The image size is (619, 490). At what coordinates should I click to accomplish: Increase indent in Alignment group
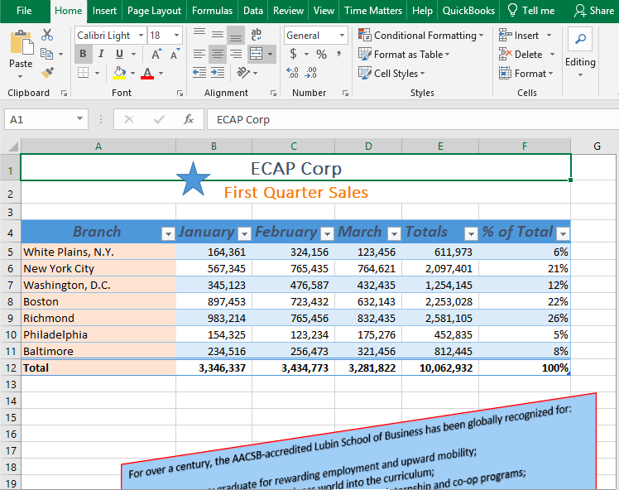pos(218,72)
